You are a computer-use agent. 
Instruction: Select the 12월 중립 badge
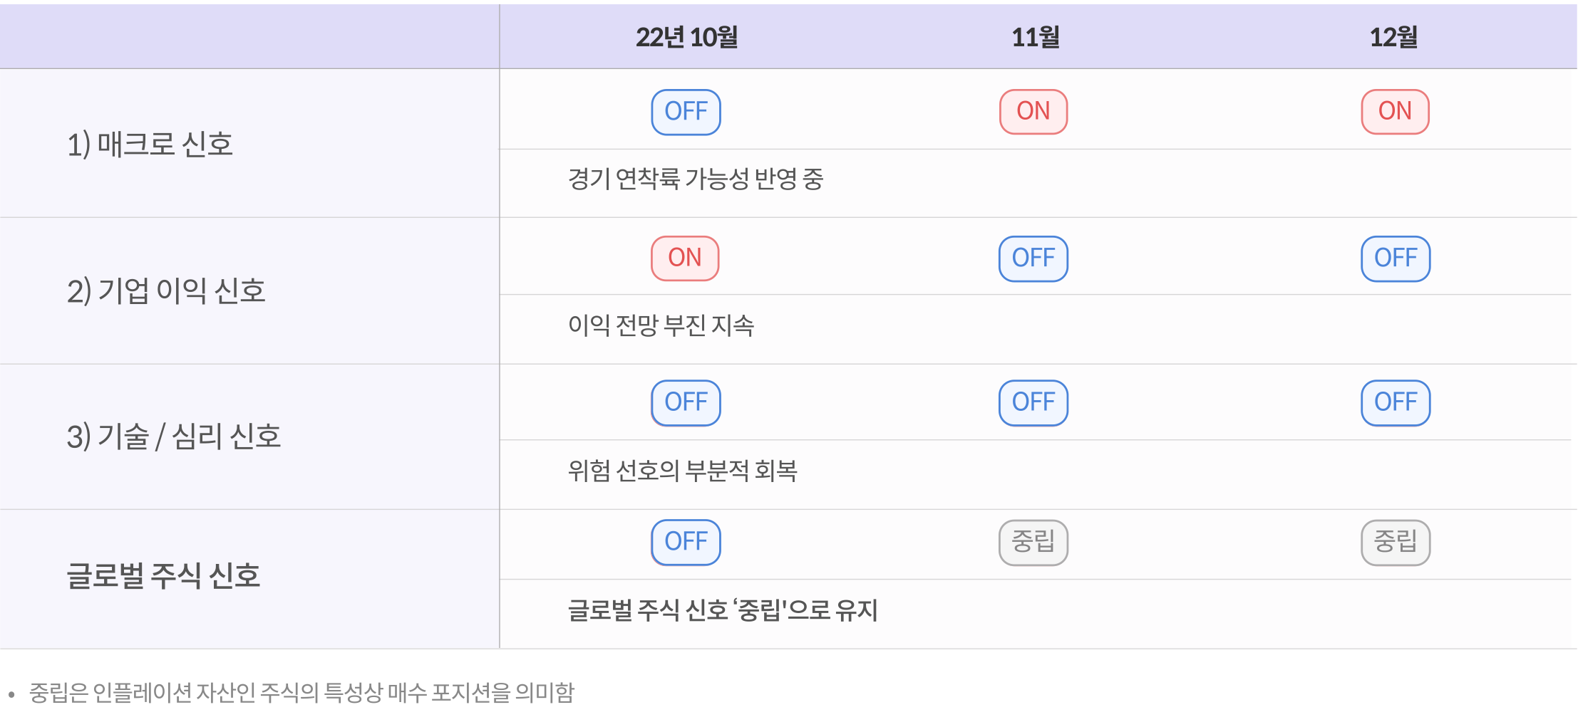tap(1395, 543)
